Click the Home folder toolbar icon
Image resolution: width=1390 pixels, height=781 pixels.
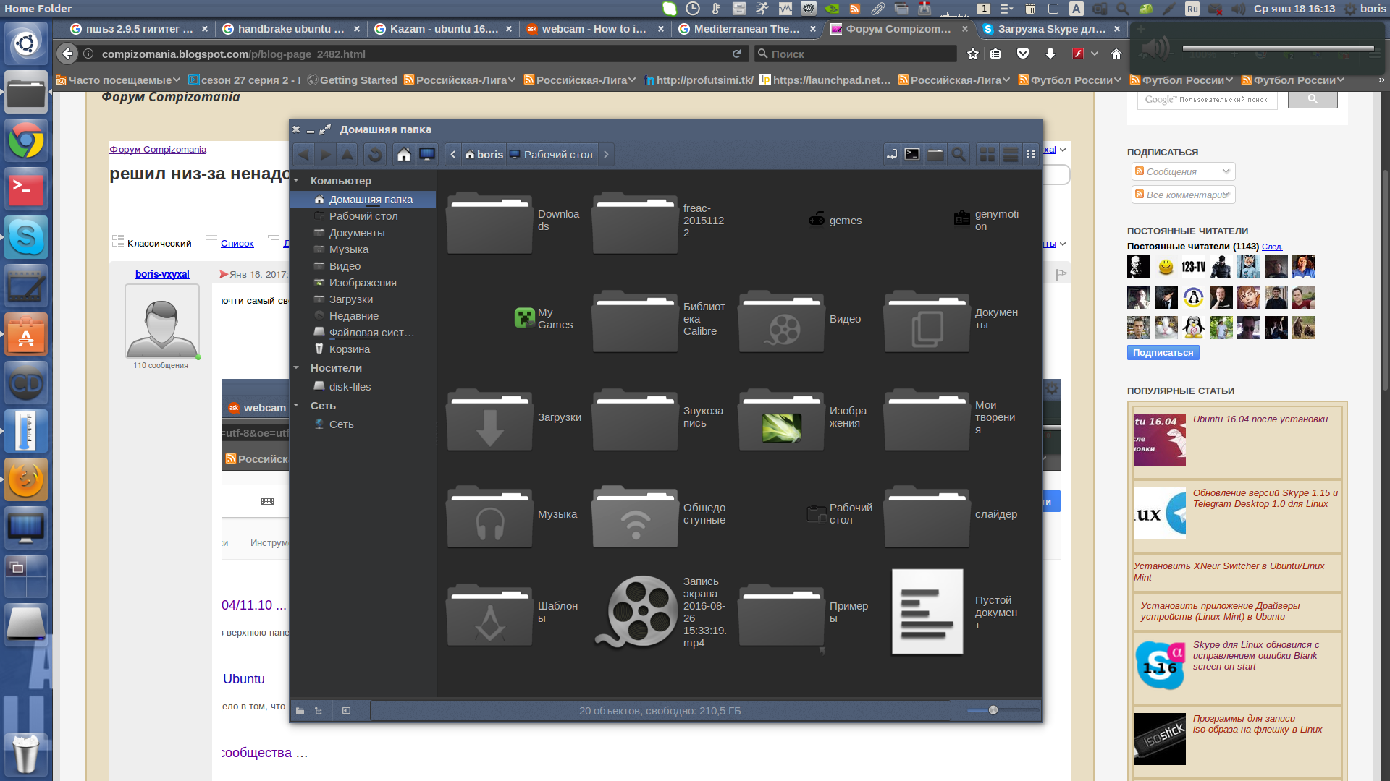(x=404, y=155)
